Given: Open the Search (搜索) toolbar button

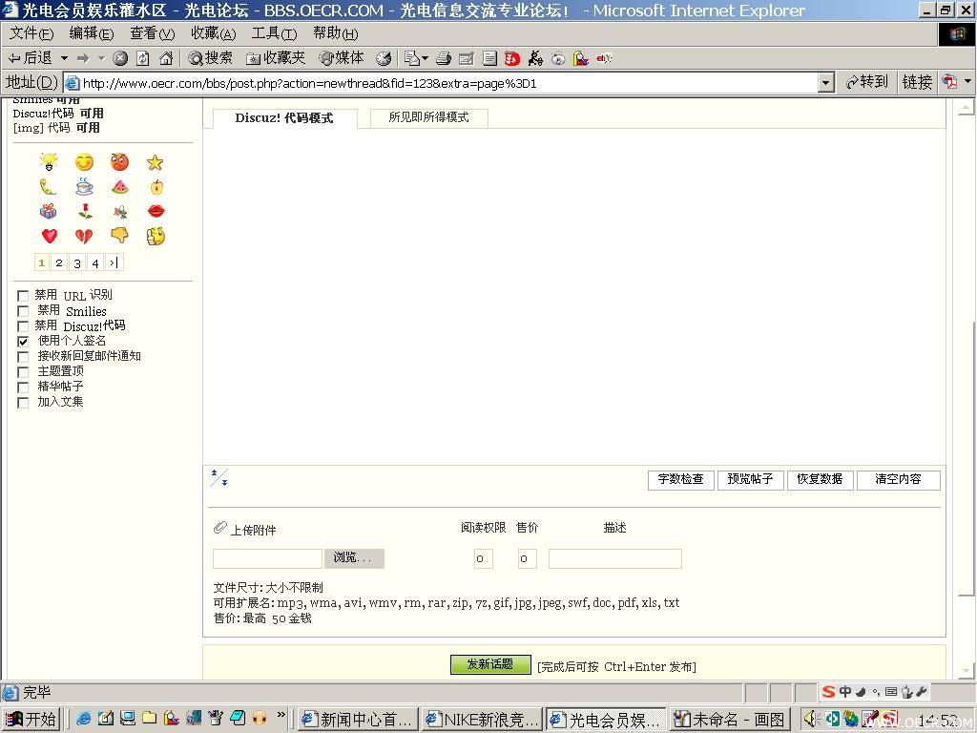Looking at the screenshot, I should tap(210, 58).
